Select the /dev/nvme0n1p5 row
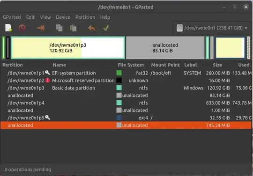This screenshot has width=253, height=176. click(x=126, y=118)
